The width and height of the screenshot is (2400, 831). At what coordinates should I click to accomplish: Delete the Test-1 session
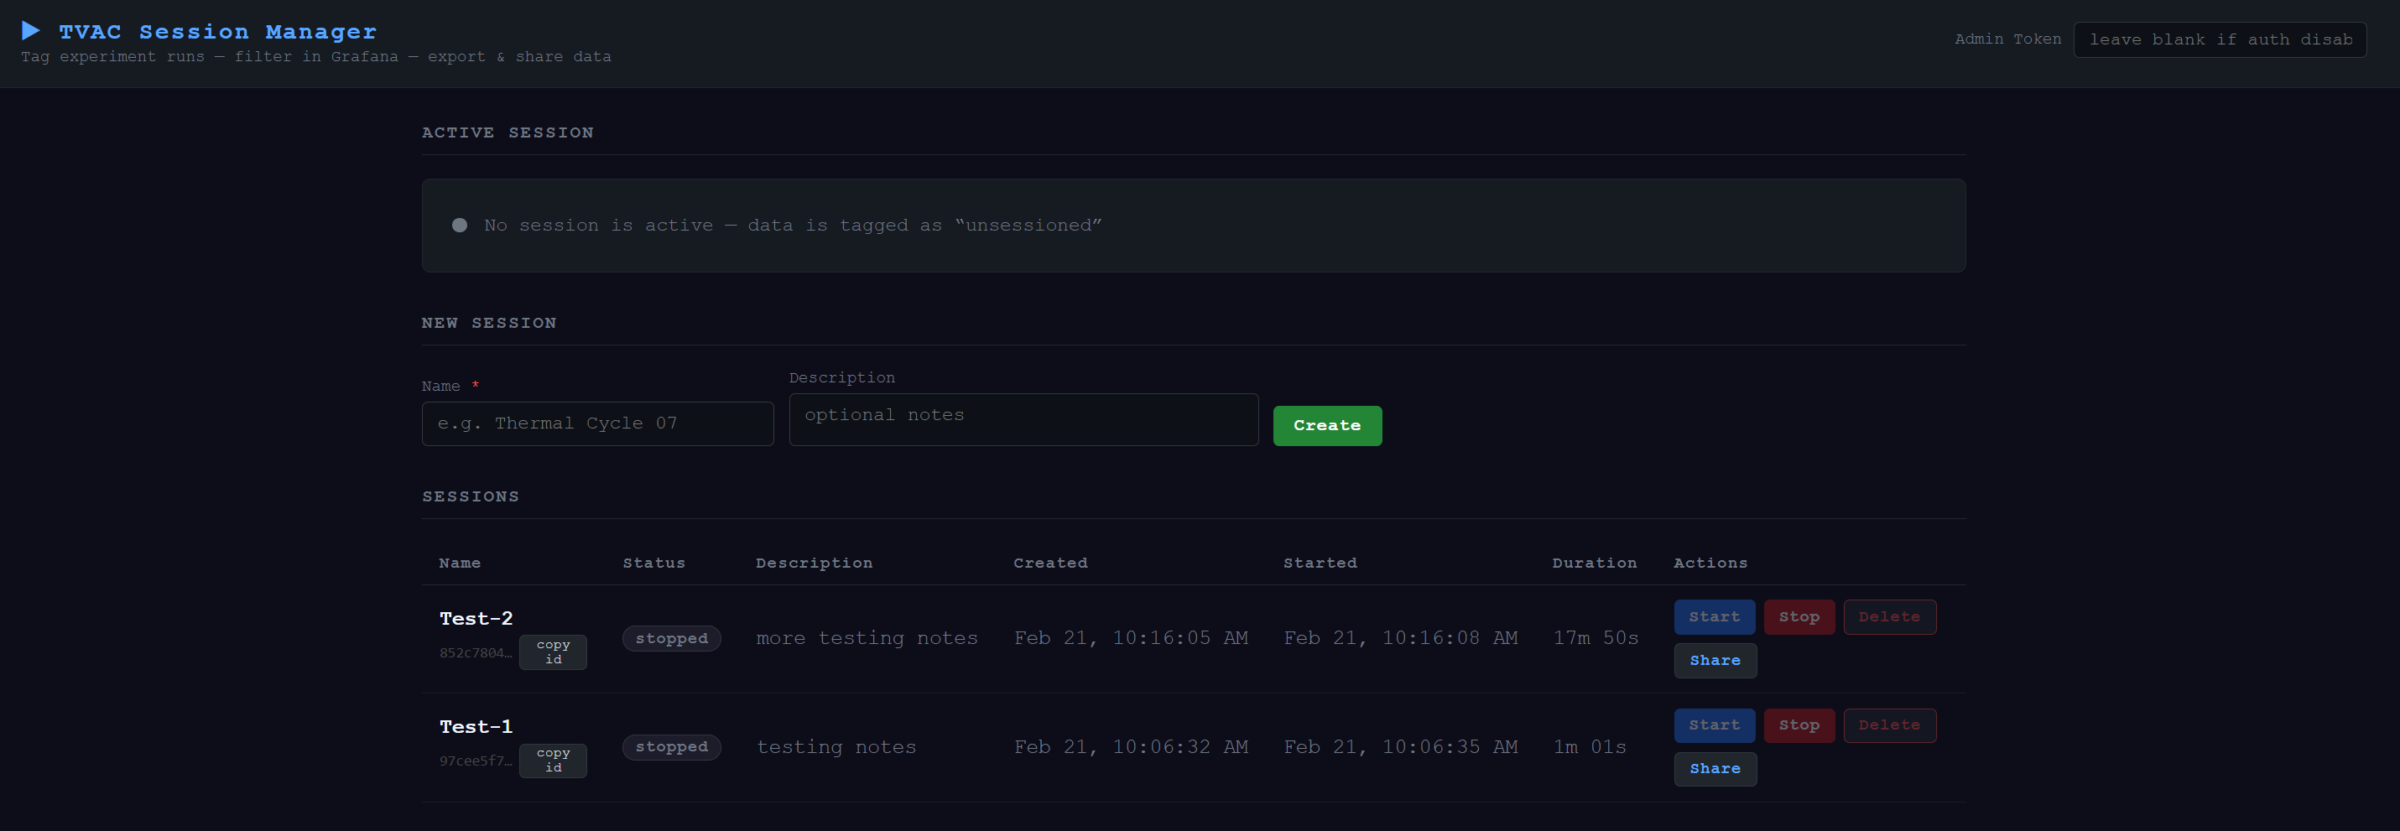(x=1888, y=725)
